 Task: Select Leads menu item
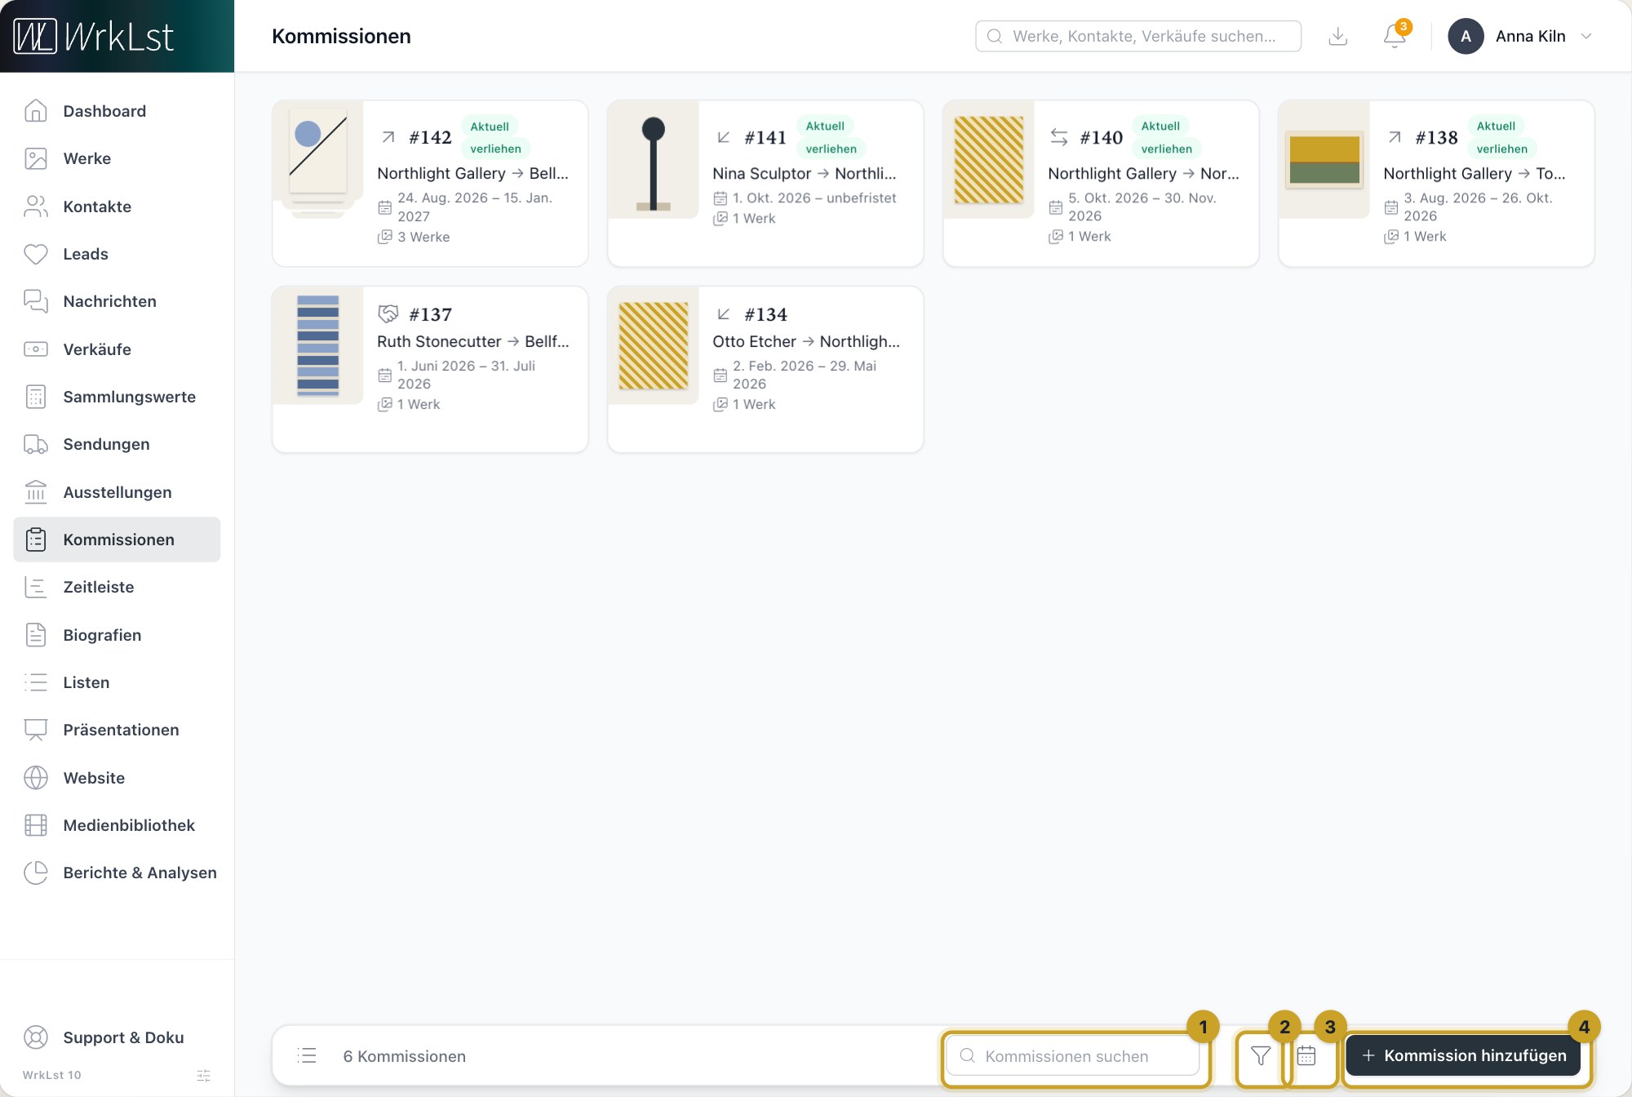[x=117, y=254]
